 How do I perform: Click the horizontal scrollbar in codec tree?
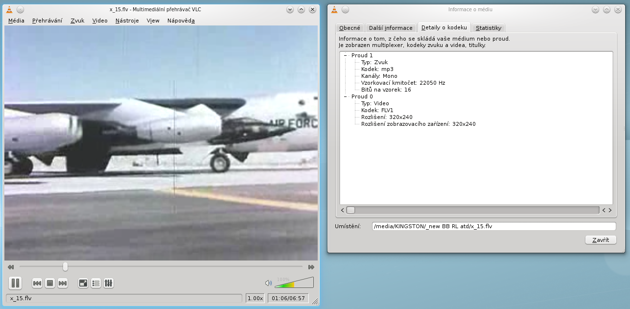pyautogui.click(x=473, y=210)
